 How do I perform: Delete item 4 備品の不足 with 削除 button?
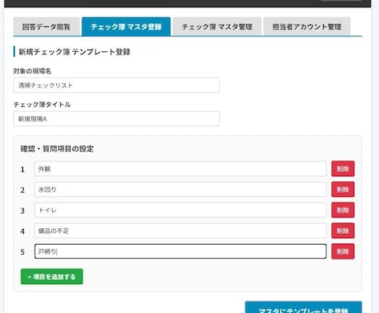coord(343,231)
